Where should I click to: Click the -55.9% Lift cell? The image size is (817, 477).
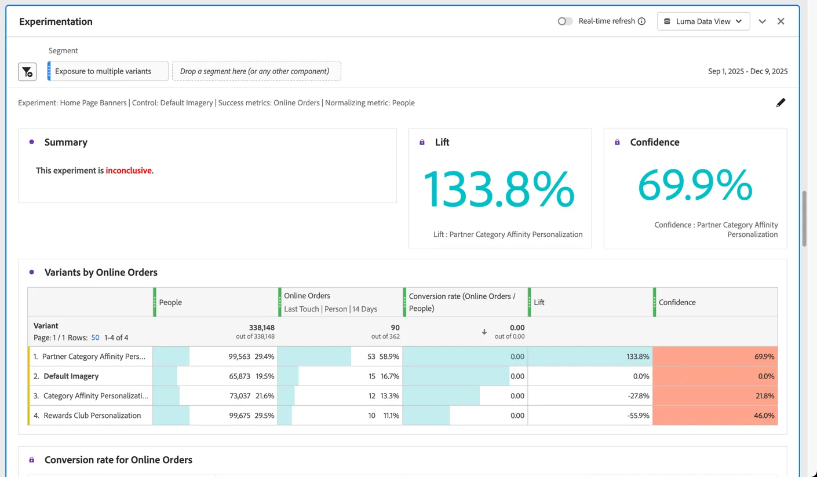point(590,416)
